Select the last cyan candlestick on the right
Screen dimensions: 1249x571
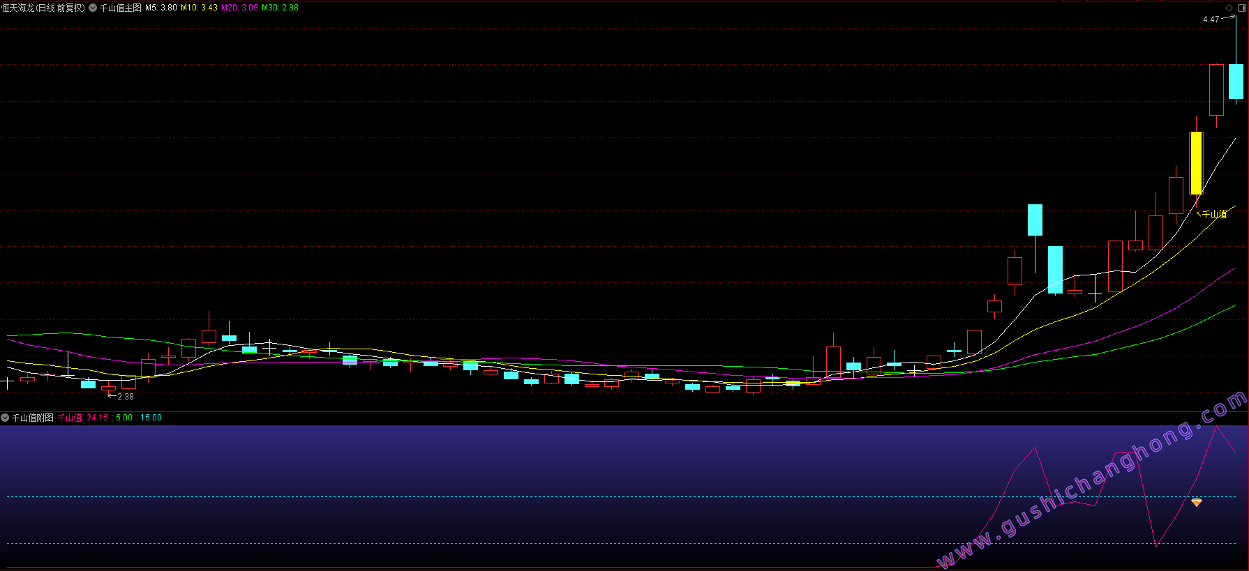[1236, 81]
